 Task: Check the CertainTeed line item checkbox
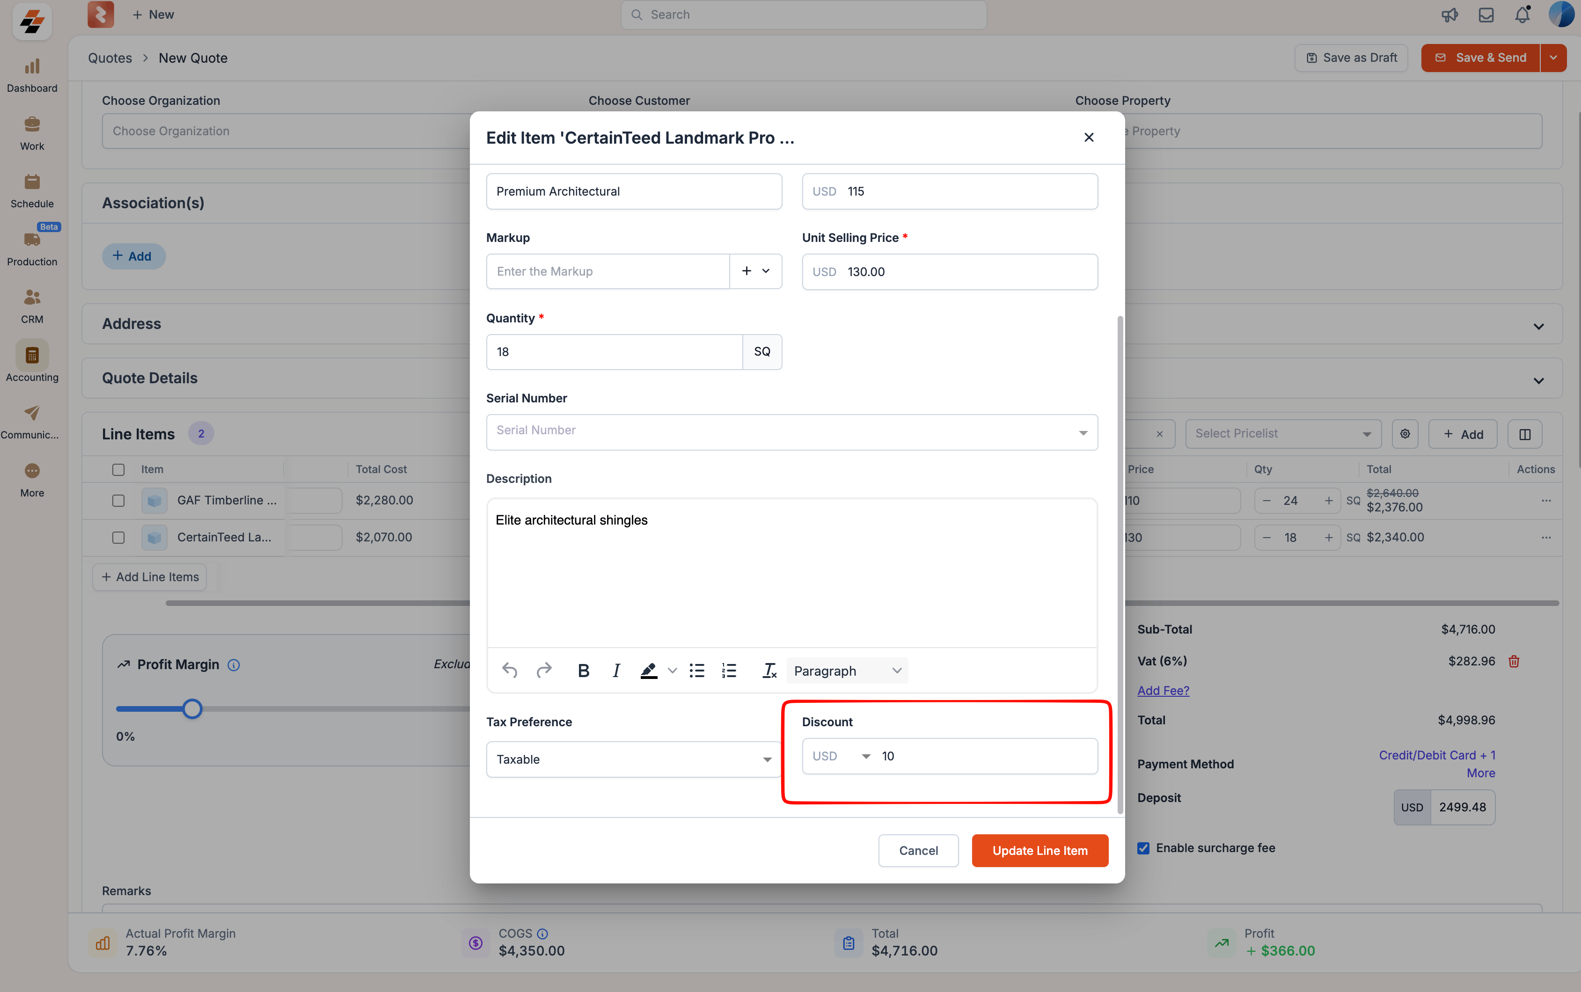(118, 537)
